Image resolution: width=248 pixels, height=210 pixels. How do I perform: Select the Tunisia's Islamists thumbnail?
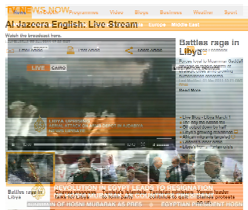(x=125, y=168)
